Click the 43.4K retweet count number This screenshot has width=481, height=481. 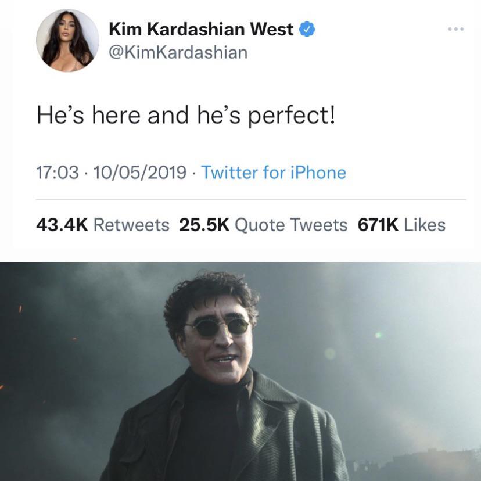pos(62,225)
